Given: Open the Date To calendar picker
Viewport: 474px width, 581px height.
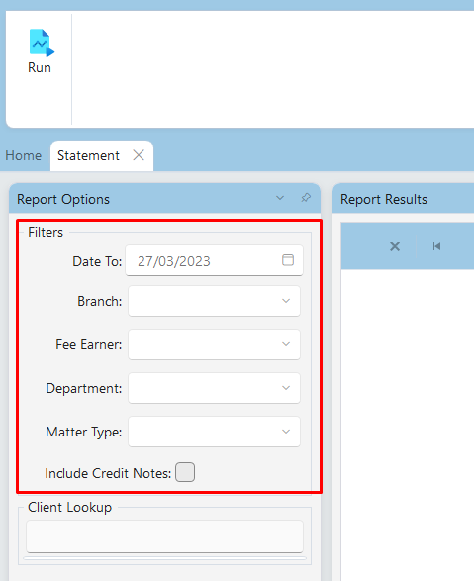Looking at the screenshot, I should 288,260.
